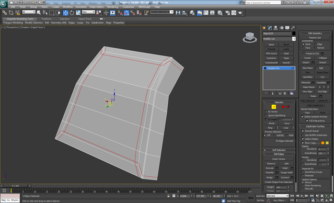The width and height of the screenshot is (334, 203).
Task: Select the Edge constraint radio button
Action: [315, 44]
